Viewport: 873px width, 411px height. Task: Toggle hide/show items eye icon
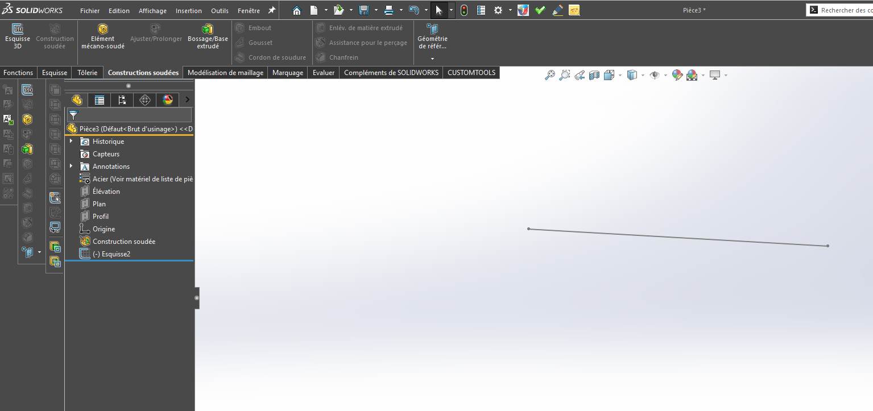[655, 75]
